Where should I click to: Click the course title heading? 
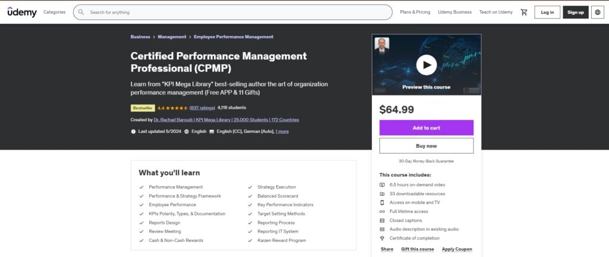click(x=219, y=62)
